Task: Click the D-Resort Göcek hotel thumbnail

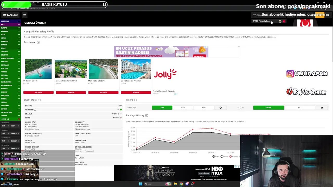Action: [39, 69]
